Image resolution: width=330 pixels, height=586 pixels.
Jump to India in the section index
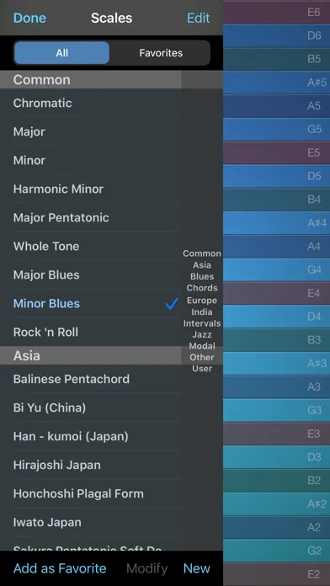click(x=202, y=312)
